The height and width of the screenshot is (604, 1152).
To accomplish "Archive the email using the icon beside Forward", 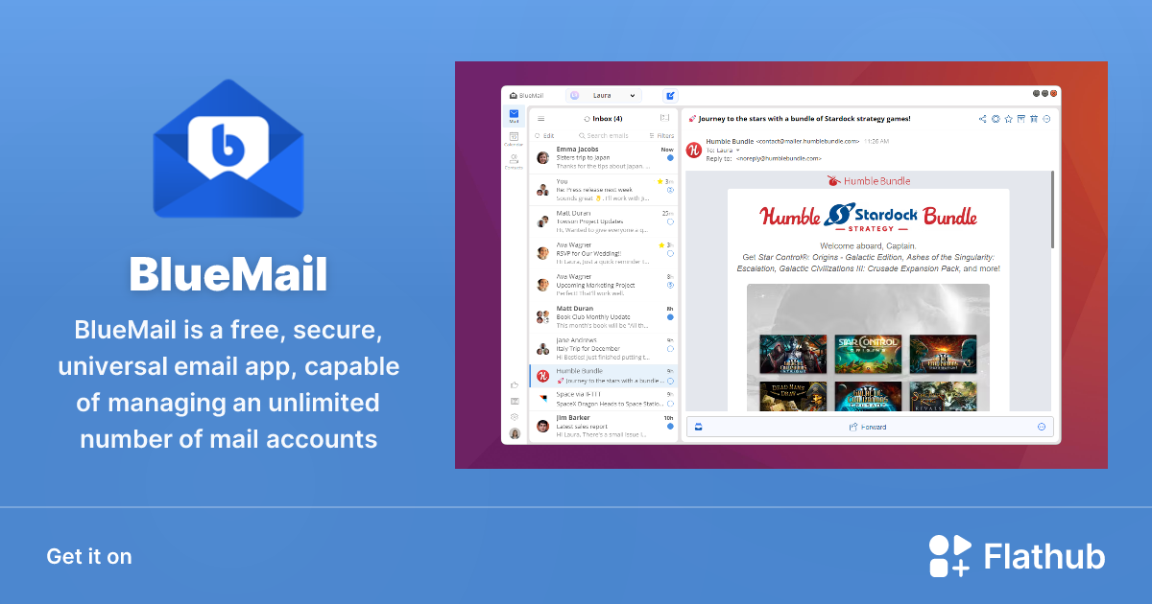I will tap(698, 426).
